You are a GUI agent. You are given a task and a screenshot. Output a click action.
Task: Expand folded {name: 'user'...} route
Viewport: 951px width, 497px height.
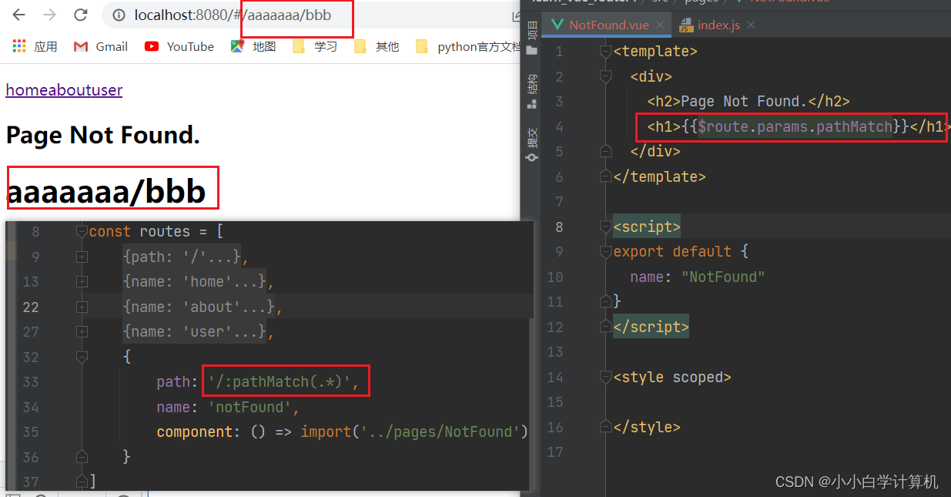coord(82,331)
